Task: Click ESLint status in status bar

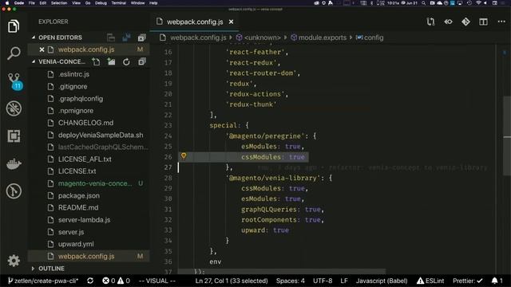Action: click(430, 281)
